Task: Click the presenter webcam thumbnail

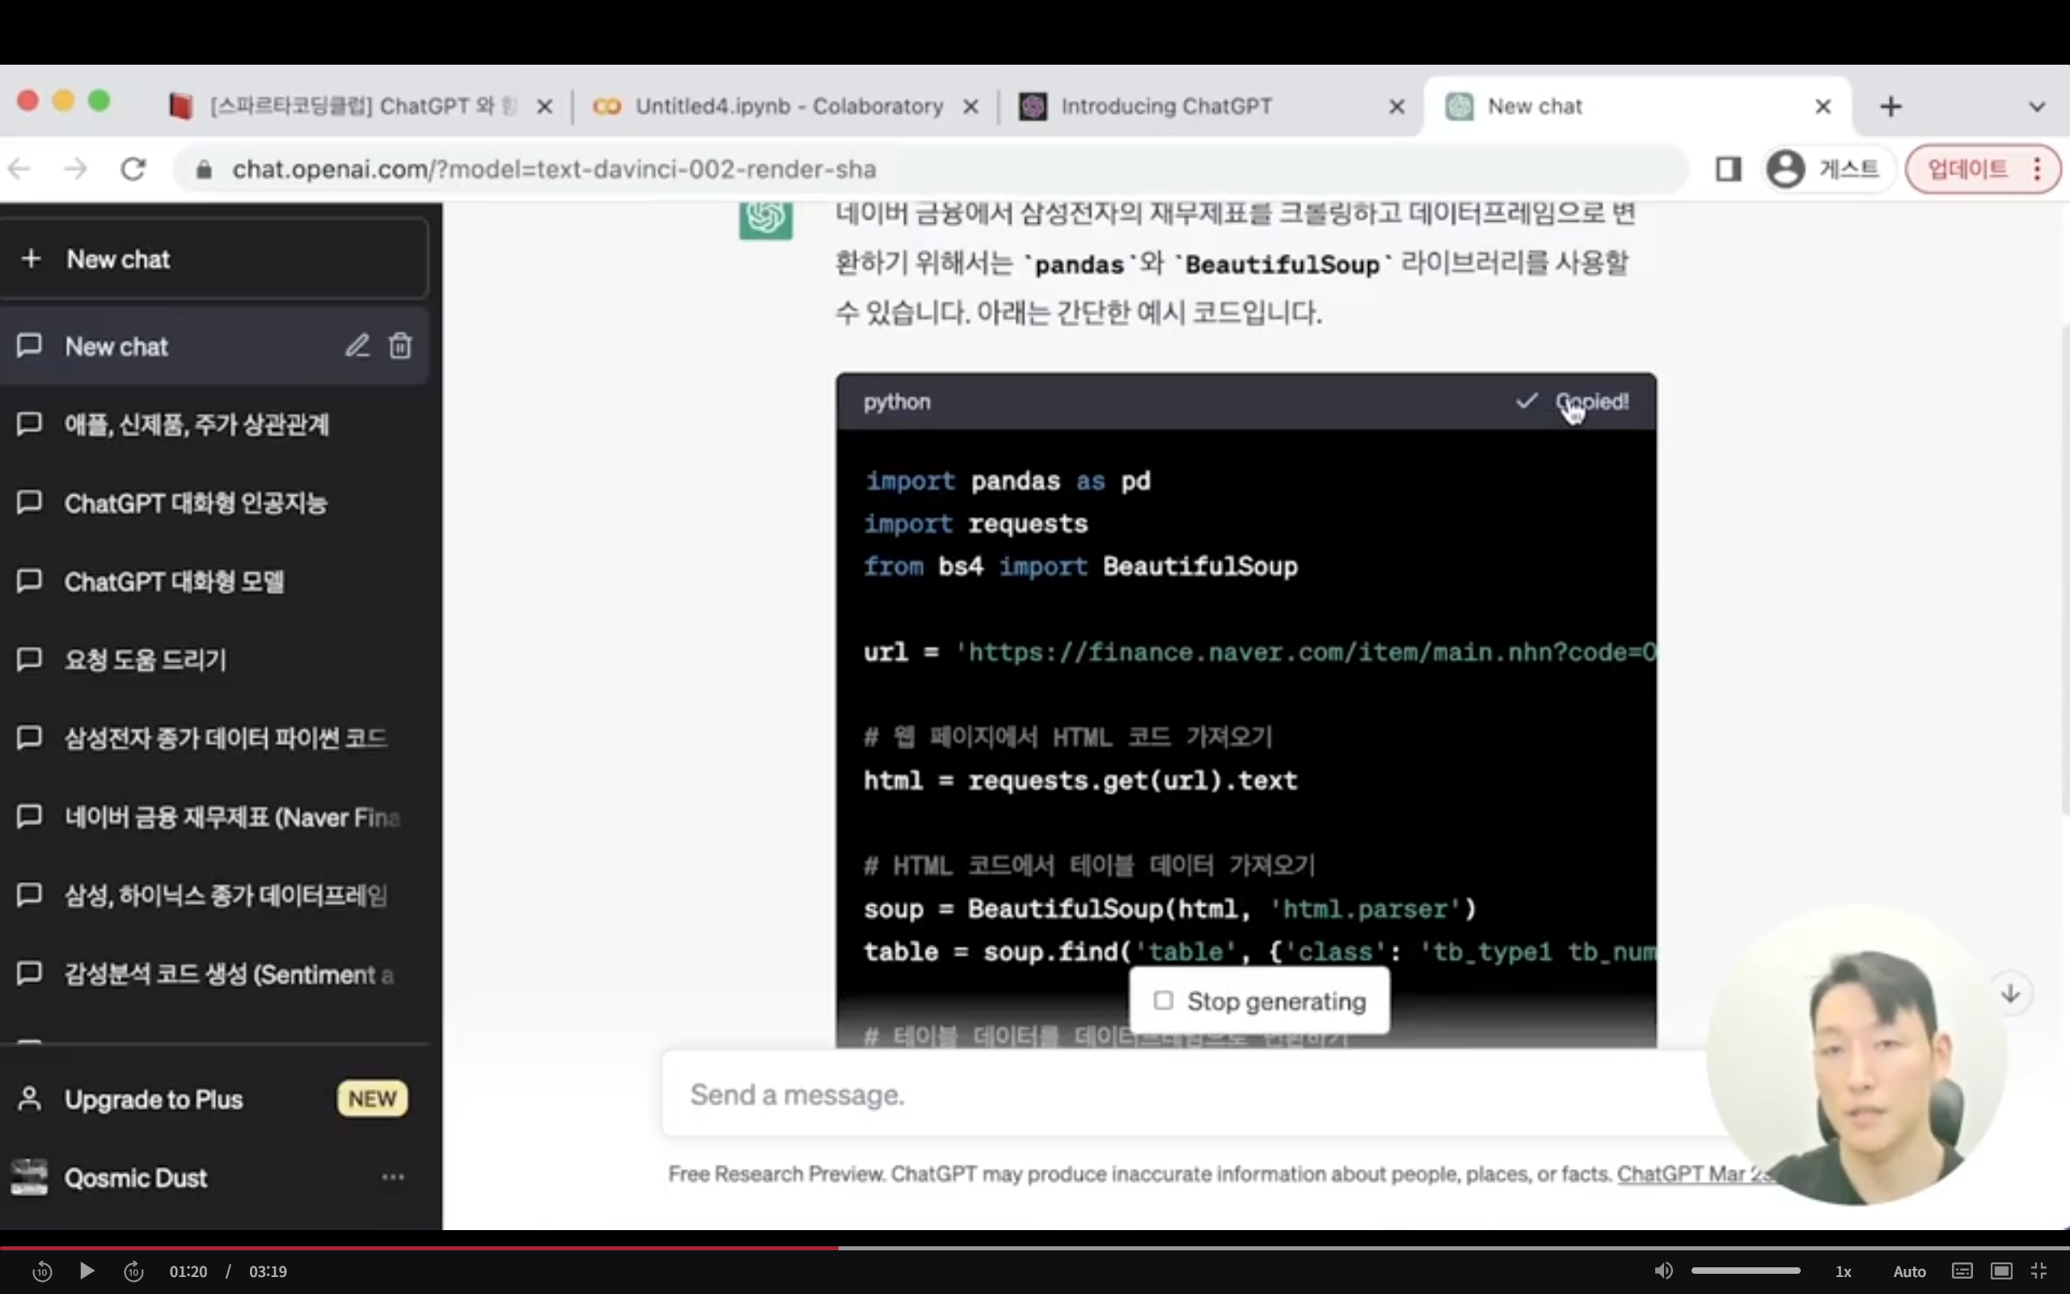Action: tap(1857, 1055)
